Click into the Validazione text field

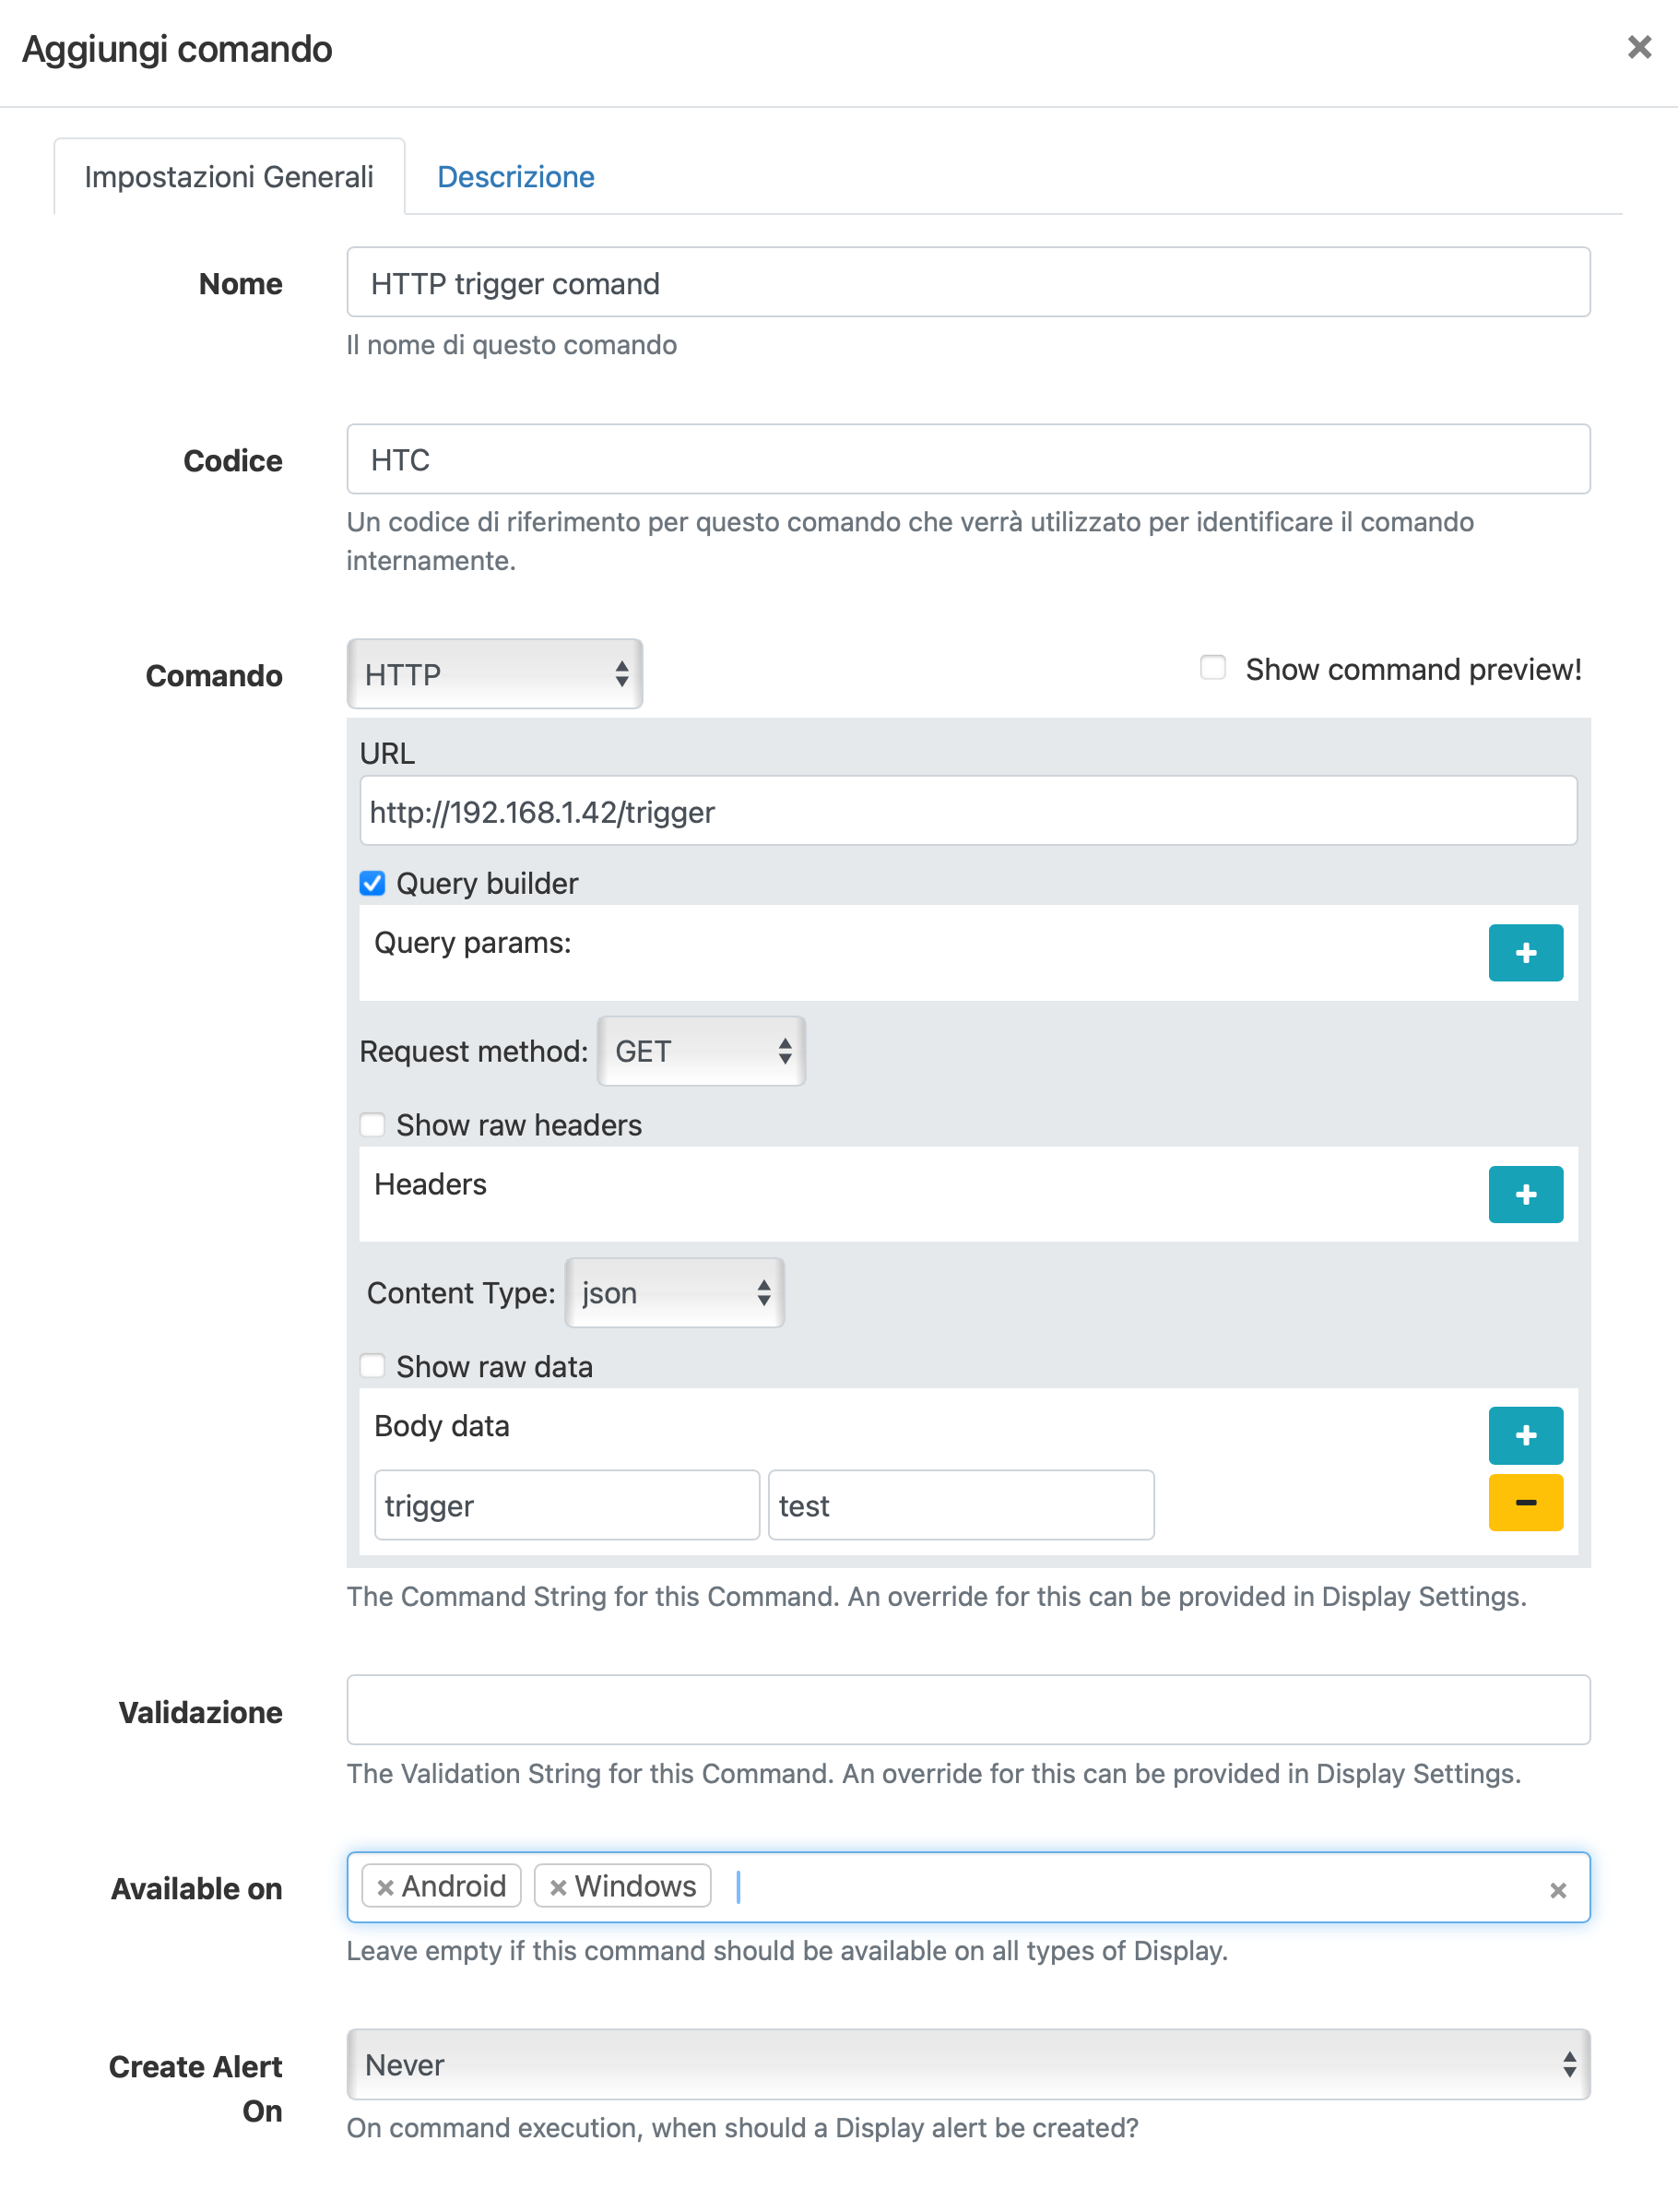(x=967, y=1710)
